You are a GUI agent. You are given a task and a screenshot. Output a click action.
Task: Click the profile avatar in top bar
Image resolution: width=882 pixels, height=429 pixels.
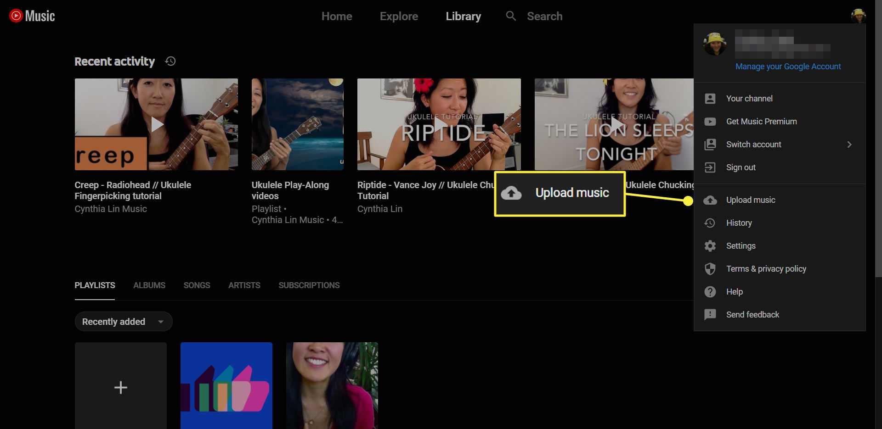(x=858, y=16)
